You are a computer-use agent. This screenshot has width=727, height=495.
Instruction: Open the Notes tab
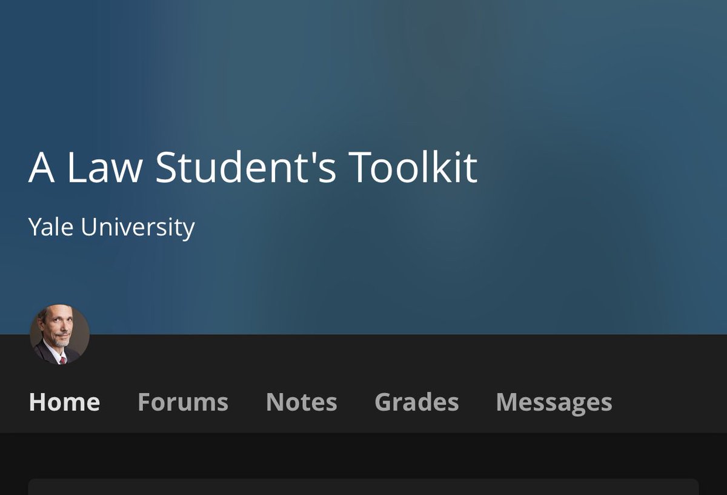(x=301, y=402)
